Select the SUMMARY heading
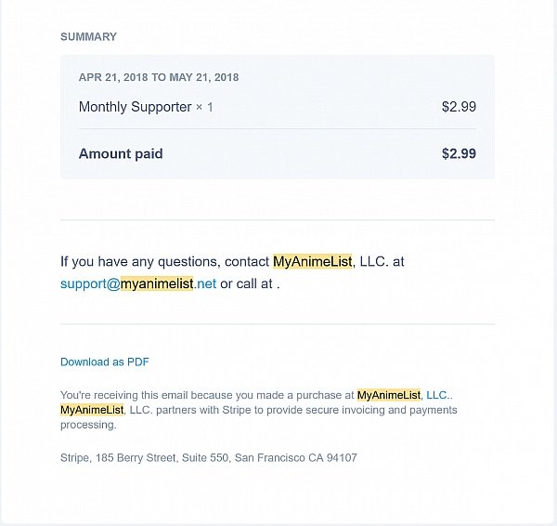Screen dimensions: 557x526 point(88,36)
